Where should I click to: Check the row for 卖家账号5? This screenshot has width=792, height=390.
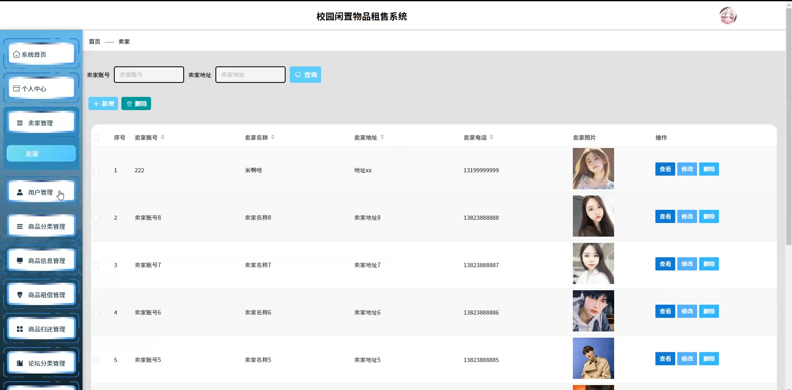[96, 360]
